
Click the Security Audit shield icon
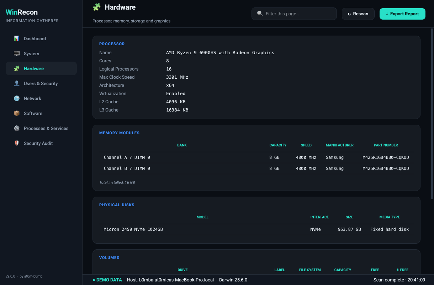17,143
